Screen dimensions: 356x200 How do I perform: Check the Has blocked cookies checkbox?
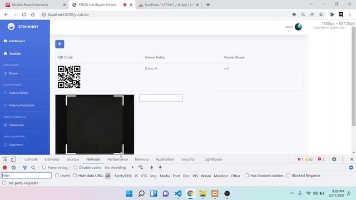(x=246, y=176)
